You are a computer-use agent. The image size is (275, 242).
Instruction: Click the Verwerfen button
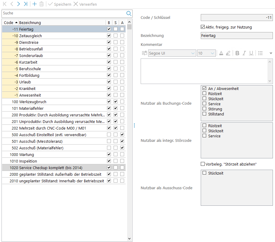85,4
